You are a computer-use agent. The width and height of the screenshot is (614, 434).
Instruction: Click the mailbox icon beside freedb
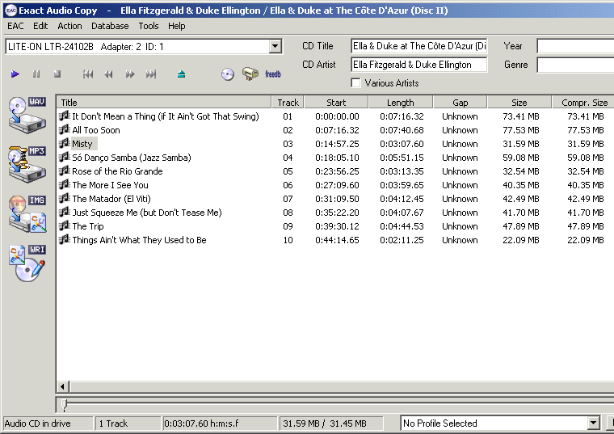[x=250, y=74]
